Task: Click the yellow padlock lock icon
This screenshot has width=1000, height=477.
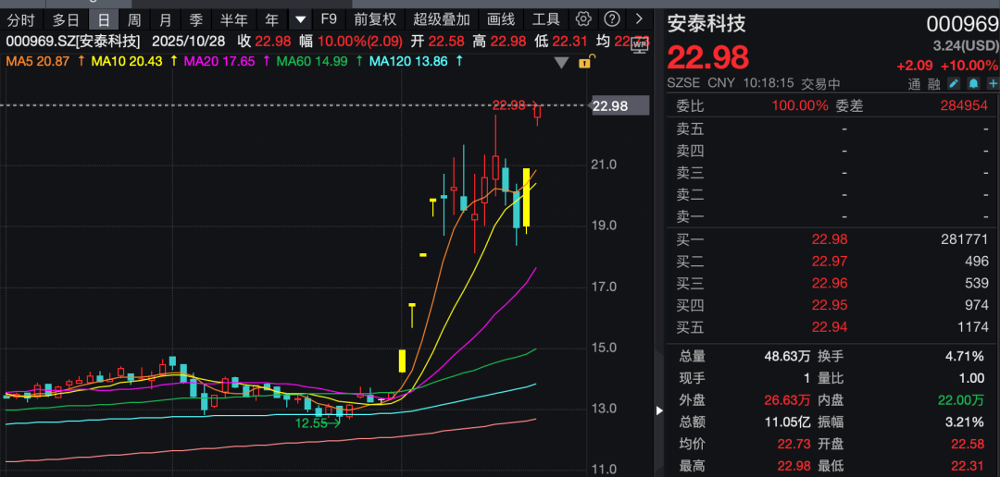Action: coord(585,63)
